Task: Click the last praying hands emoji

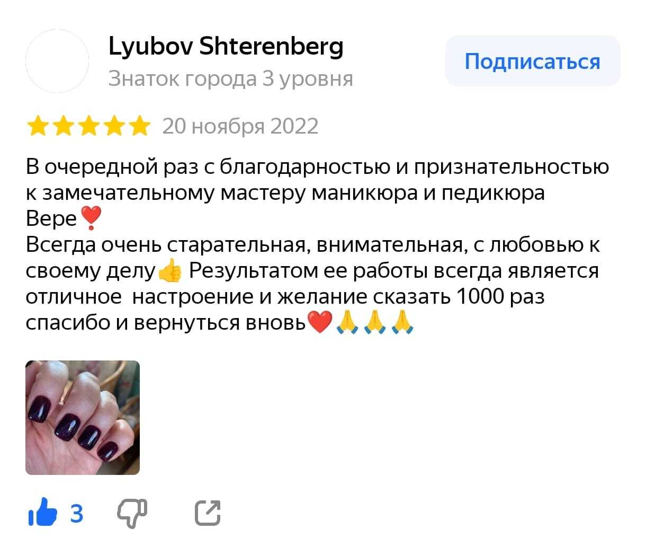Action: 402,322
